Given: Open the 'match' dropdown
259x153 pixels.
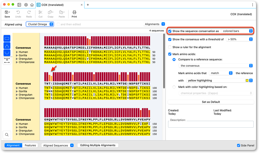Looking at the screenshot, I should click(x=221, y=73).
